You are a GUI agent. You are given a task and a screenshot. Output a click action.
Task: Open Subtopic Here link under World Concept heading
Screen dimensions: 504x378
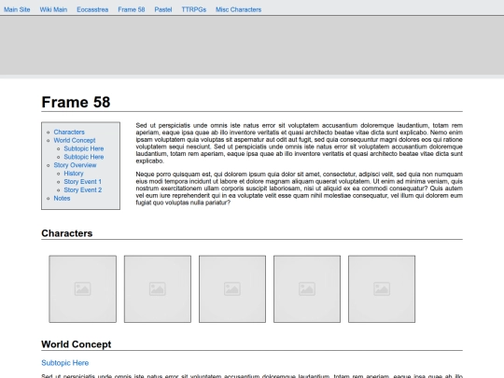coord(65,363)
